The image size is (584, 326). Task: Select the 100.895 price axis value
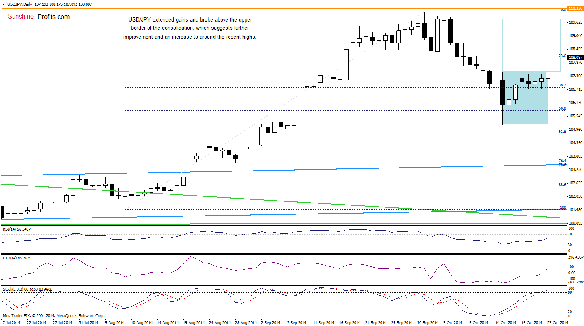[x=575, y=223]
